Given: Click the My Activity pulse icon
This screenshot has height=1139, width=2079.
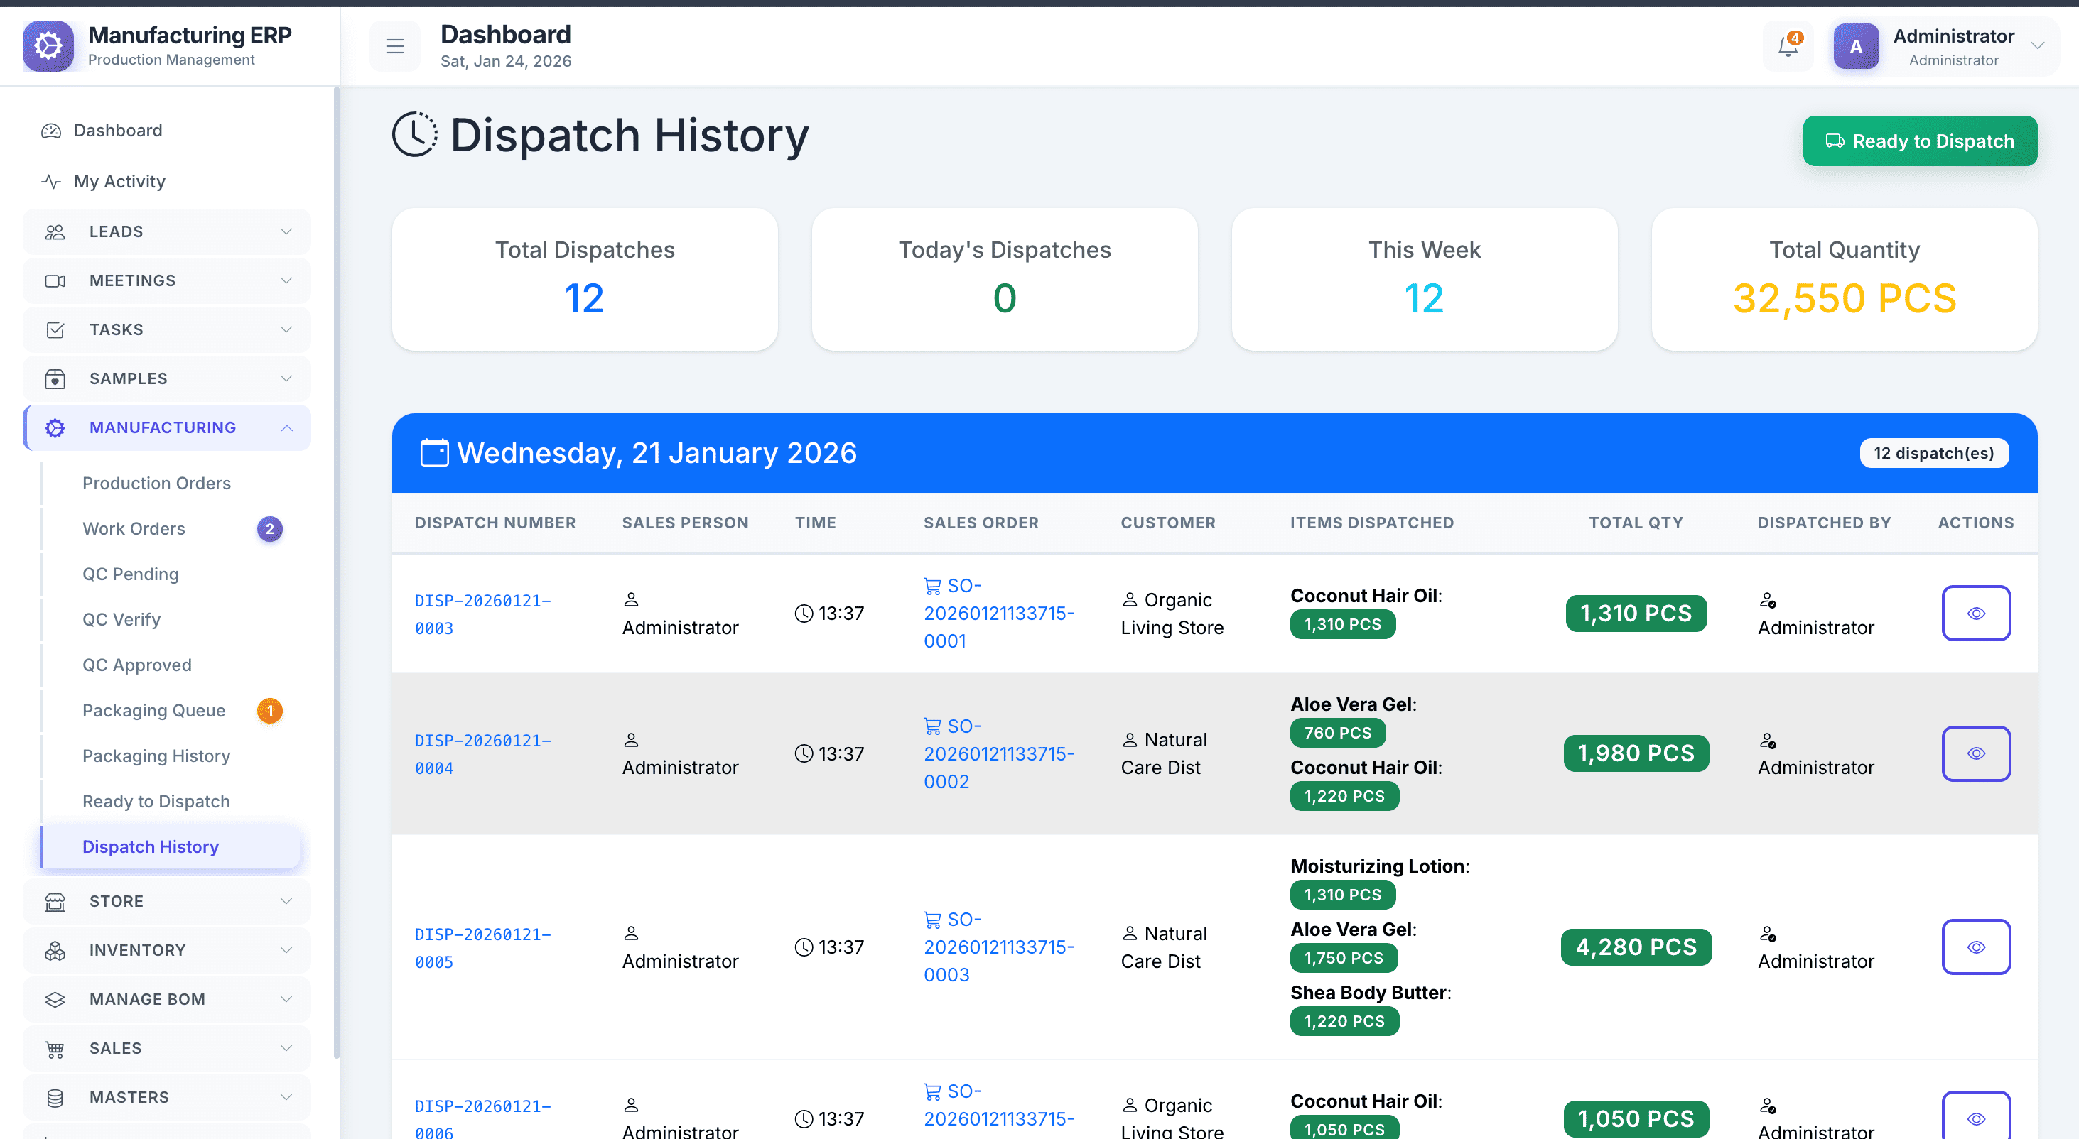Looking at the screenshot, I should point(51,182).
